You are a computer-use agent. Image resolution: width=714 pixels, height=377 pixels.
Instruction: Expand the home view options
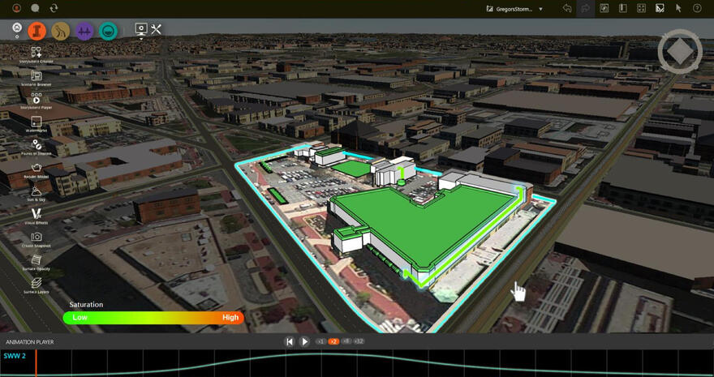click(x=18, y=31)
